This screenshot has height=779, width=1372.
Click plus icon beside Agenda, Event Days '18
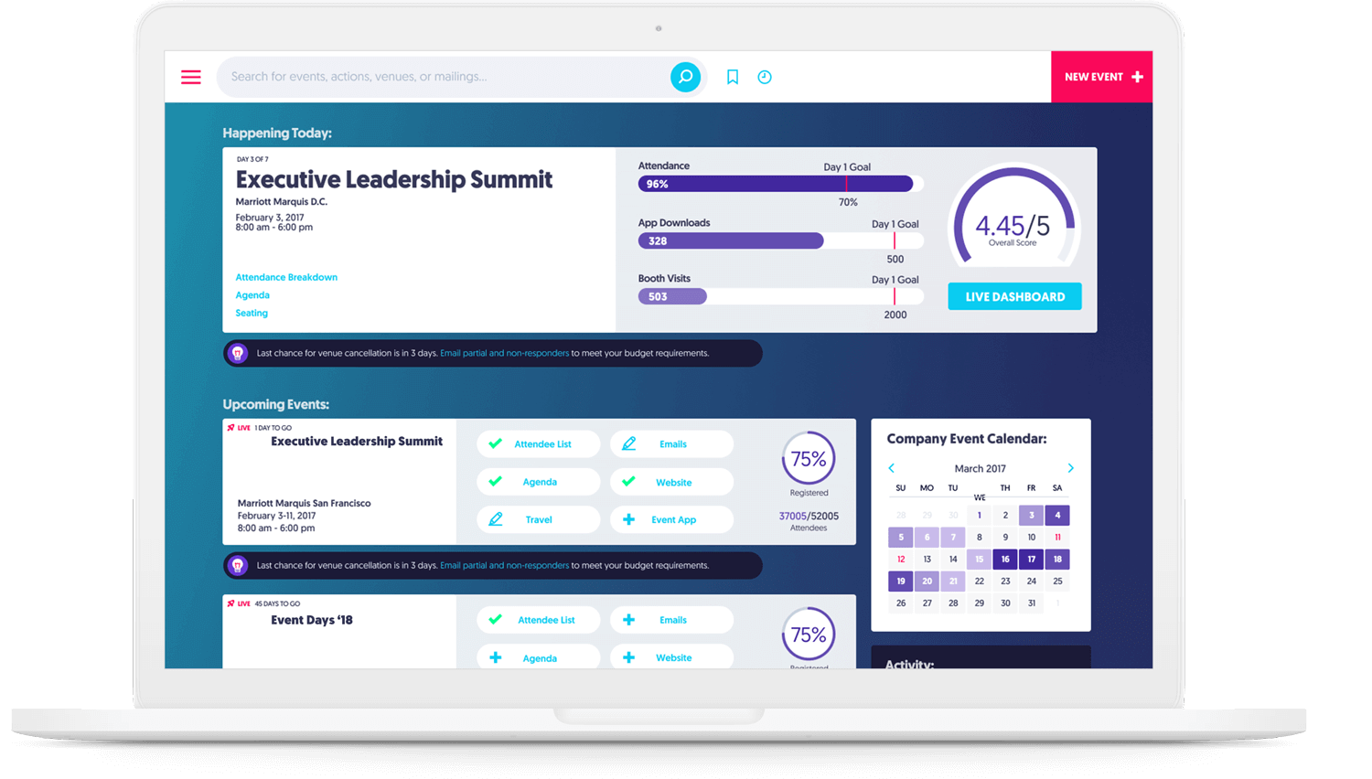(495, 657)
